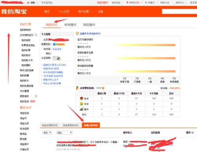Click the 买家累积信用 buyer avatar icon
The image size is (197, 152).
click(77, 88)
